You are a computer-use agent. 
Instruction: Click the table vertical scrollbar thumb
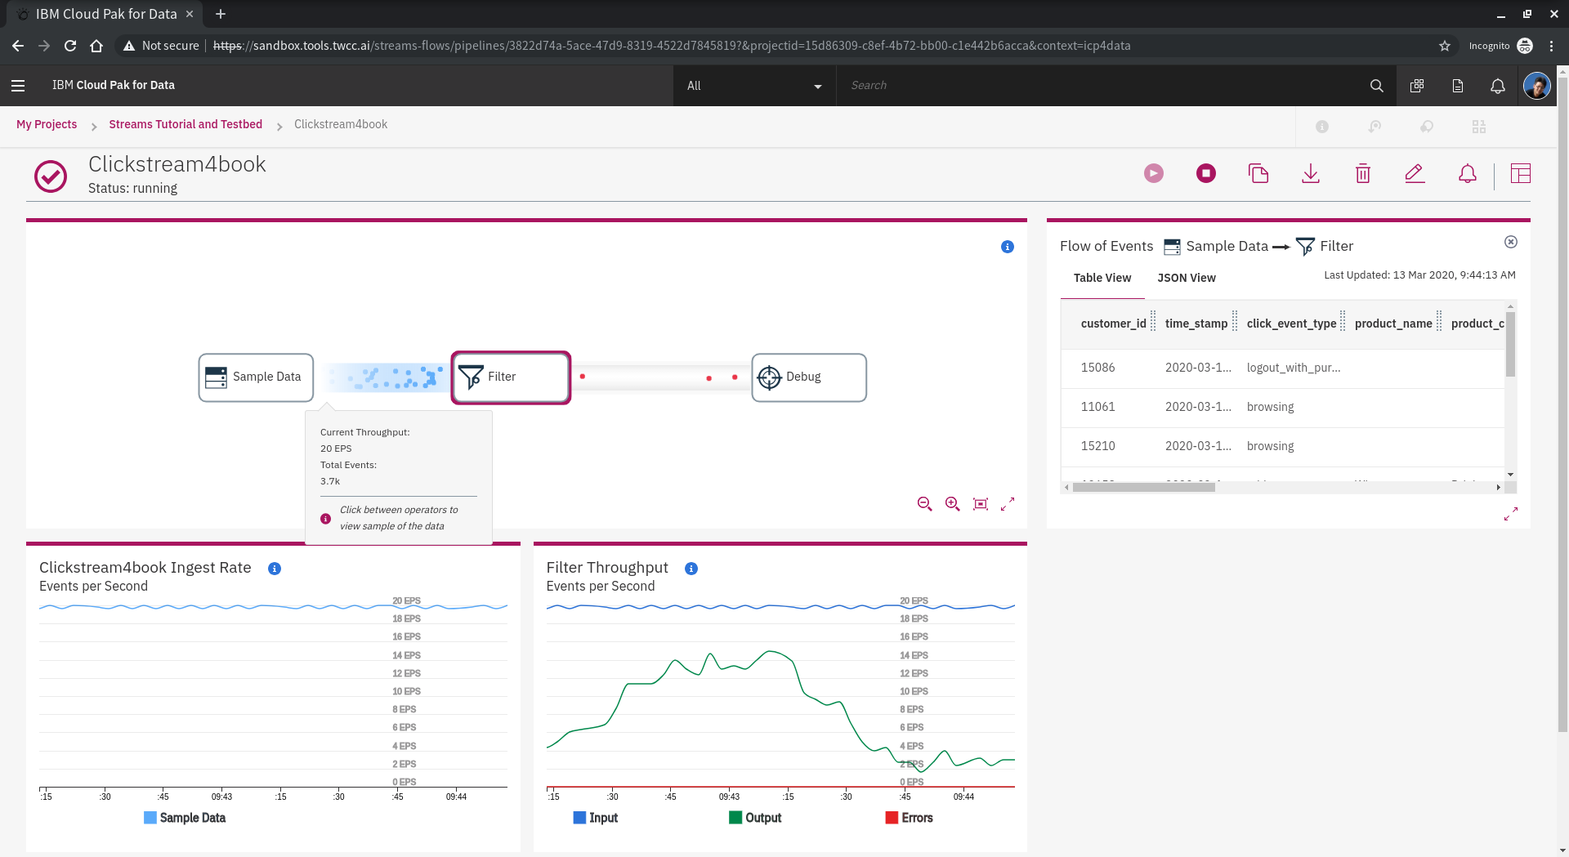(1510, 344)
